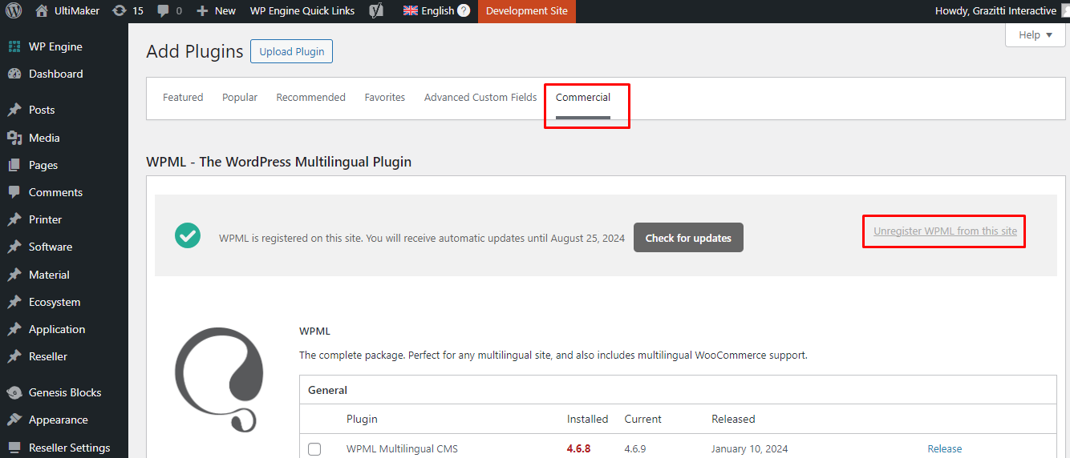Click the January 10, 2024 release date

[x=748, y=449]
